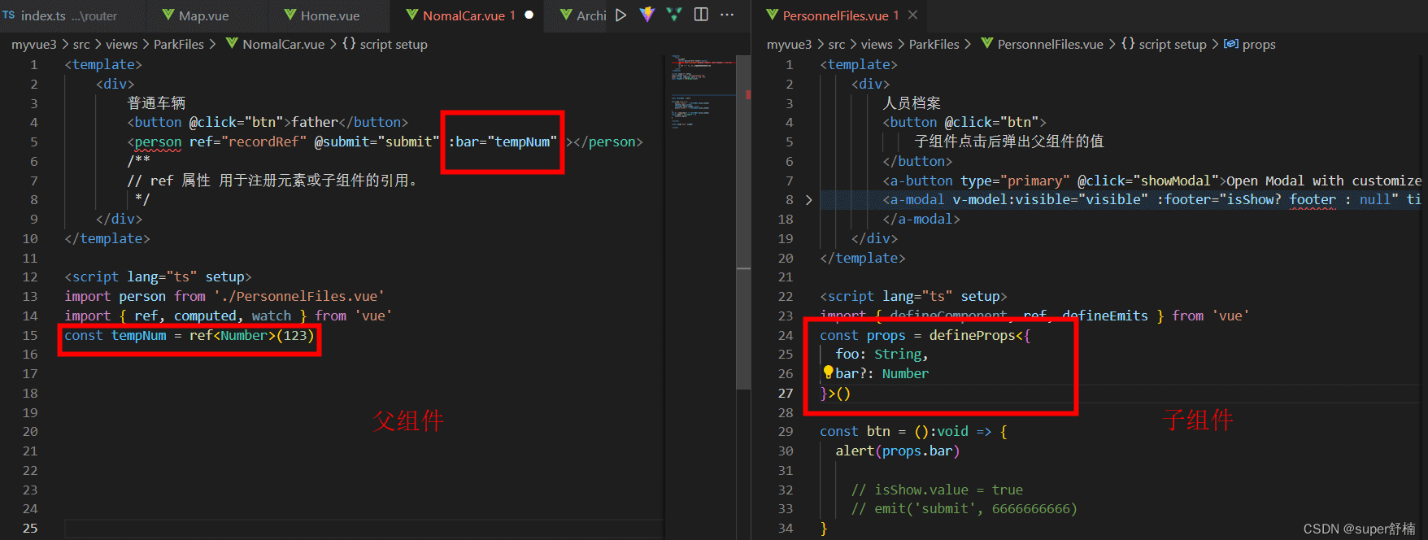Click the lightbulb quick-fix icon on line 26
Screen dimensions: 1428x540
click(828, 372)
